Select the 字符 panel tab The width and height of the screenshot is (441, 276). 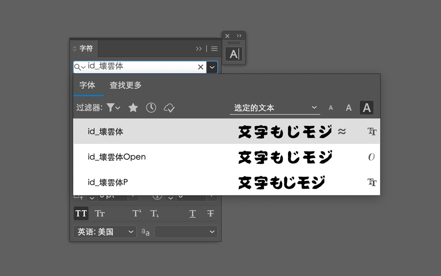tap(84, 49)
